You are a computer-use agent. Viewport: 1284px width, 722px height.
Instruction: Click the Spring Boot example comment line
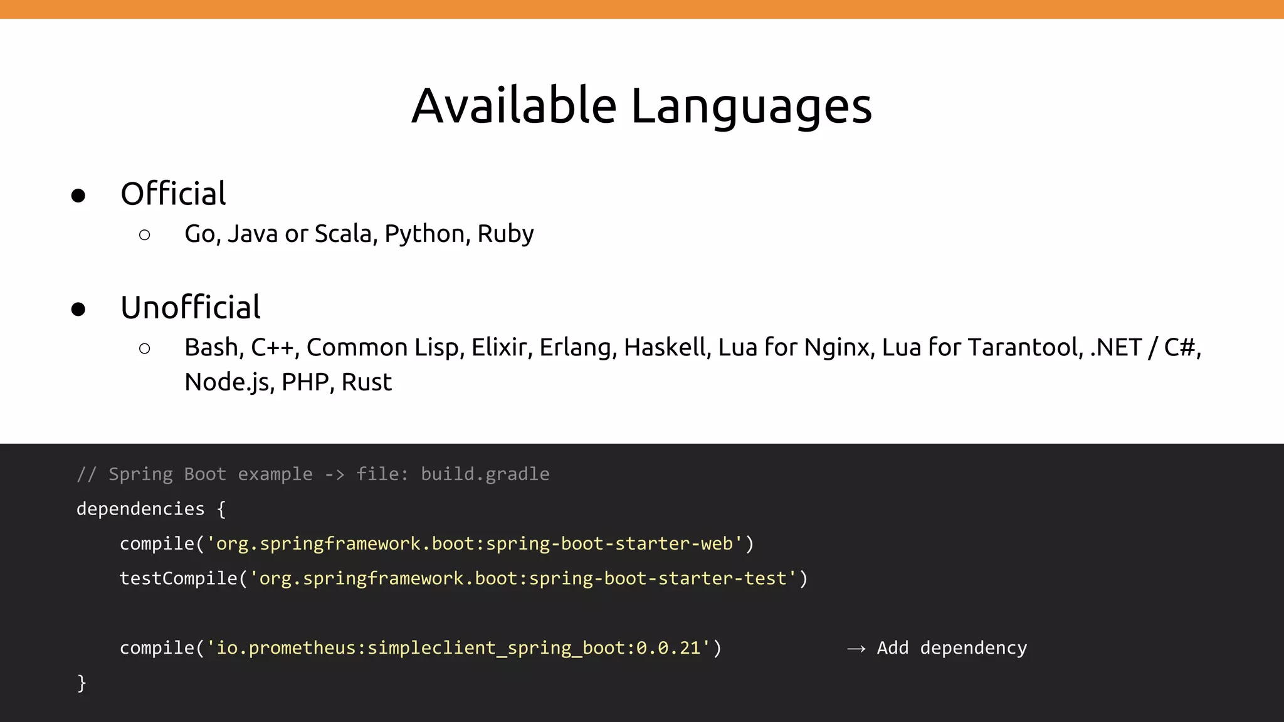tap(313, 474)
